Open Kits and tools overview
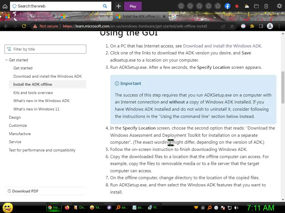Image resolution: width=285 pixels, height=213 pixels. click(33, 93)
